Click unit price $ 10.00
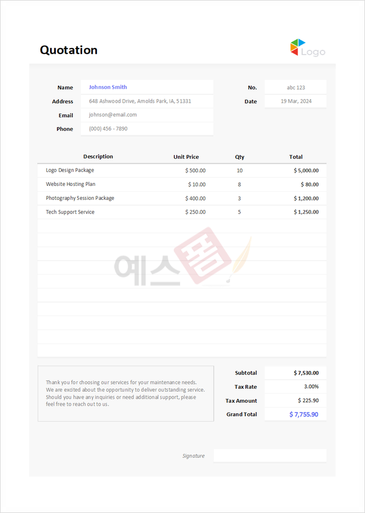The width and height of the screenshot is (365, 513). (x=197, y=185)
